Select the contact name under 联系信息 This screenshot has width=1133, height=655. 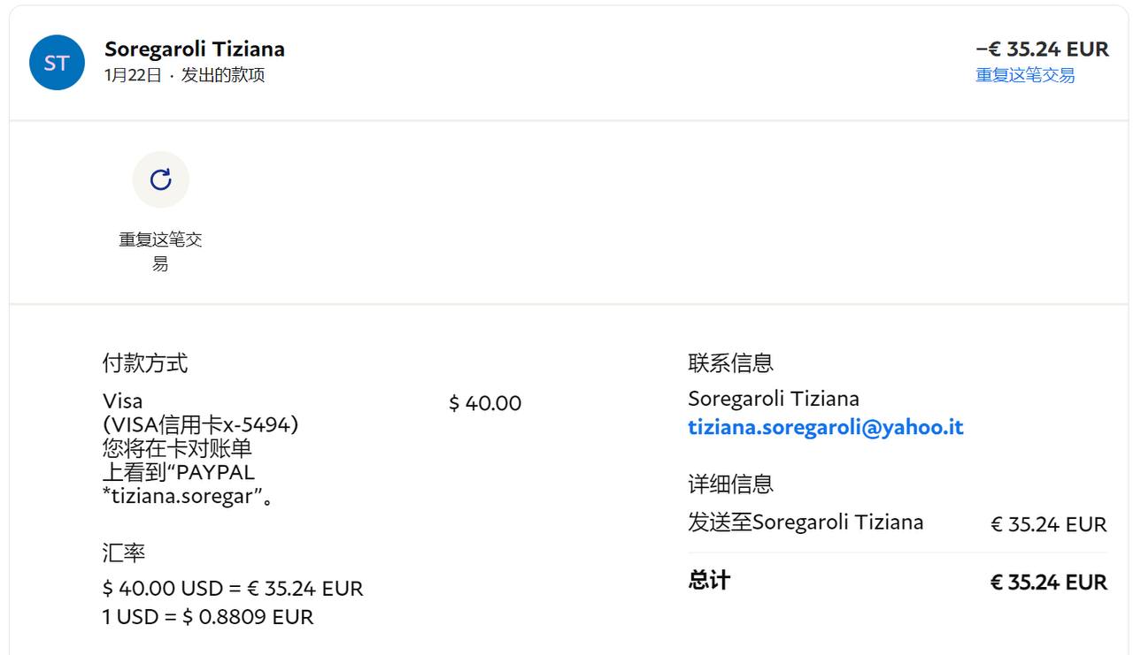[773, 399]
